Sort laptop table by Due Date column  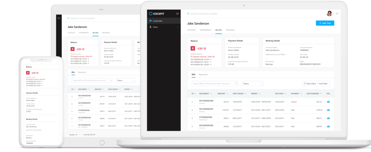coord(281,94)
